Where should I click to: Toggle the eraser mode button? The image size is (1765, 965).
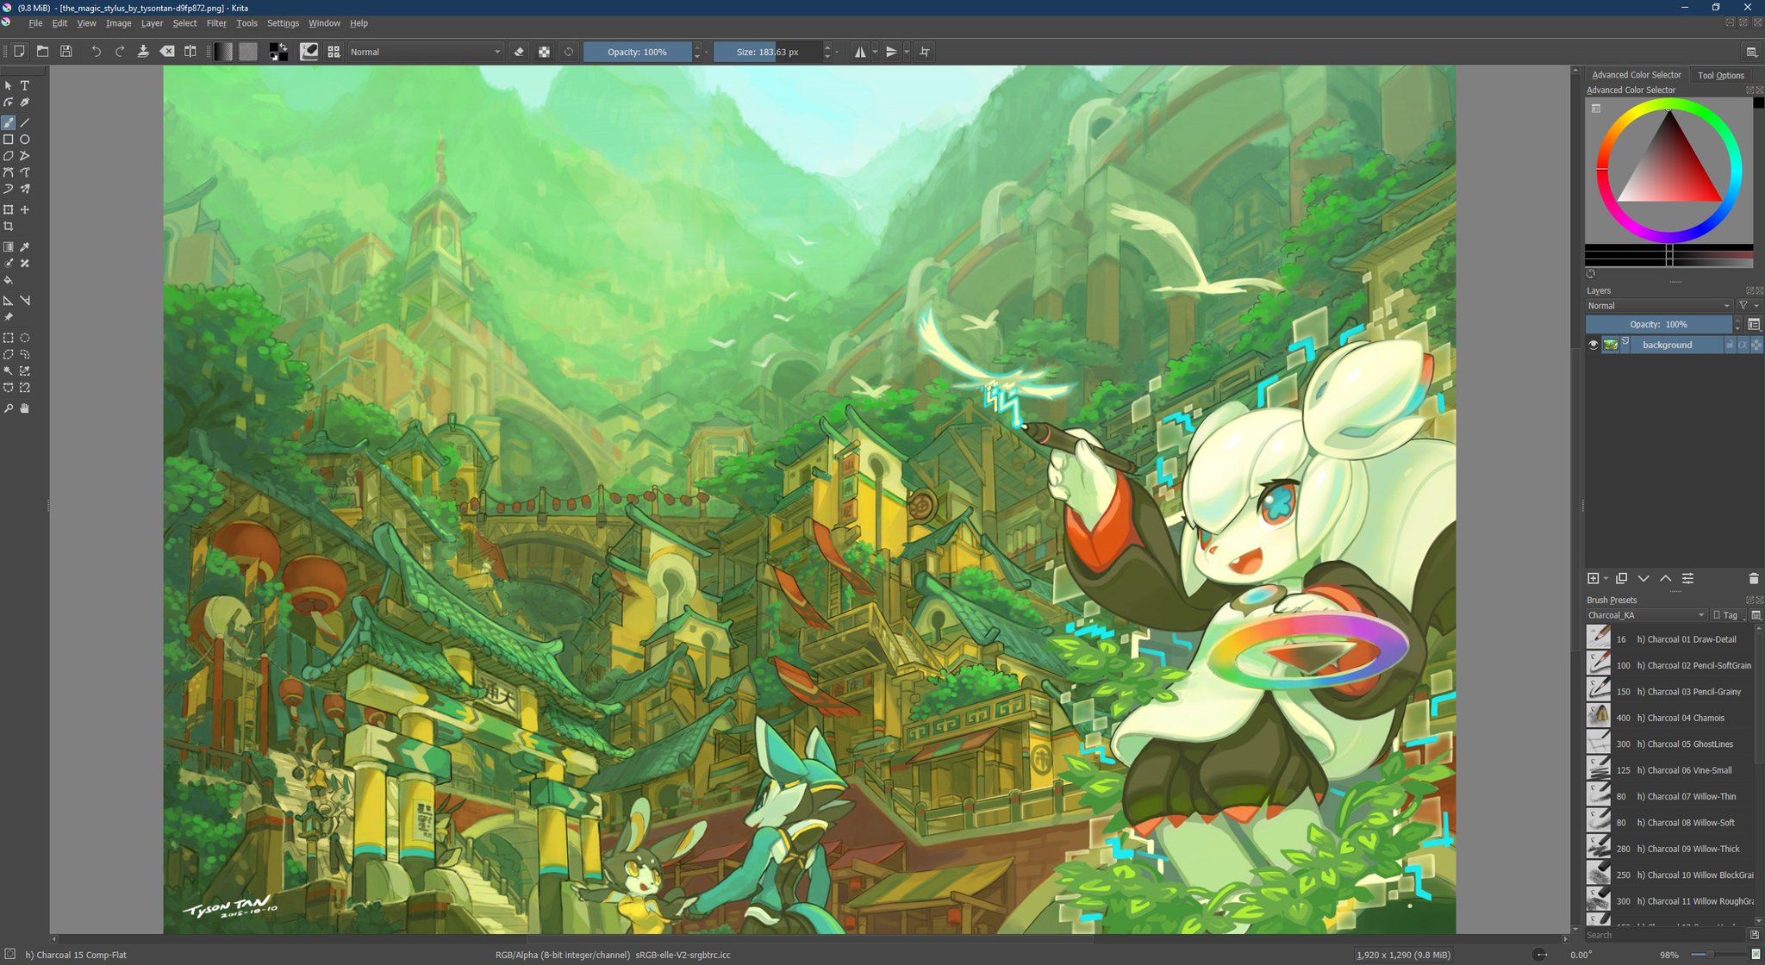point(519,52)
